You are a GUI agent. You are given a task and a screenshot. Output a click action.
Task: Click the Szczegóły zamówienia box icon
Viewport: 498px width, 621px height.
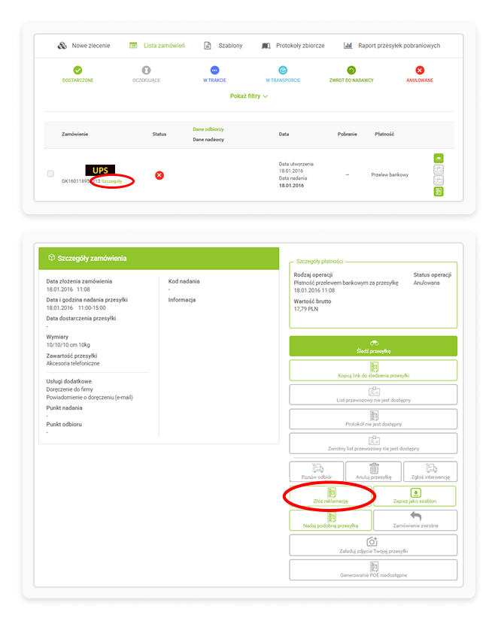tap(51, 258)
